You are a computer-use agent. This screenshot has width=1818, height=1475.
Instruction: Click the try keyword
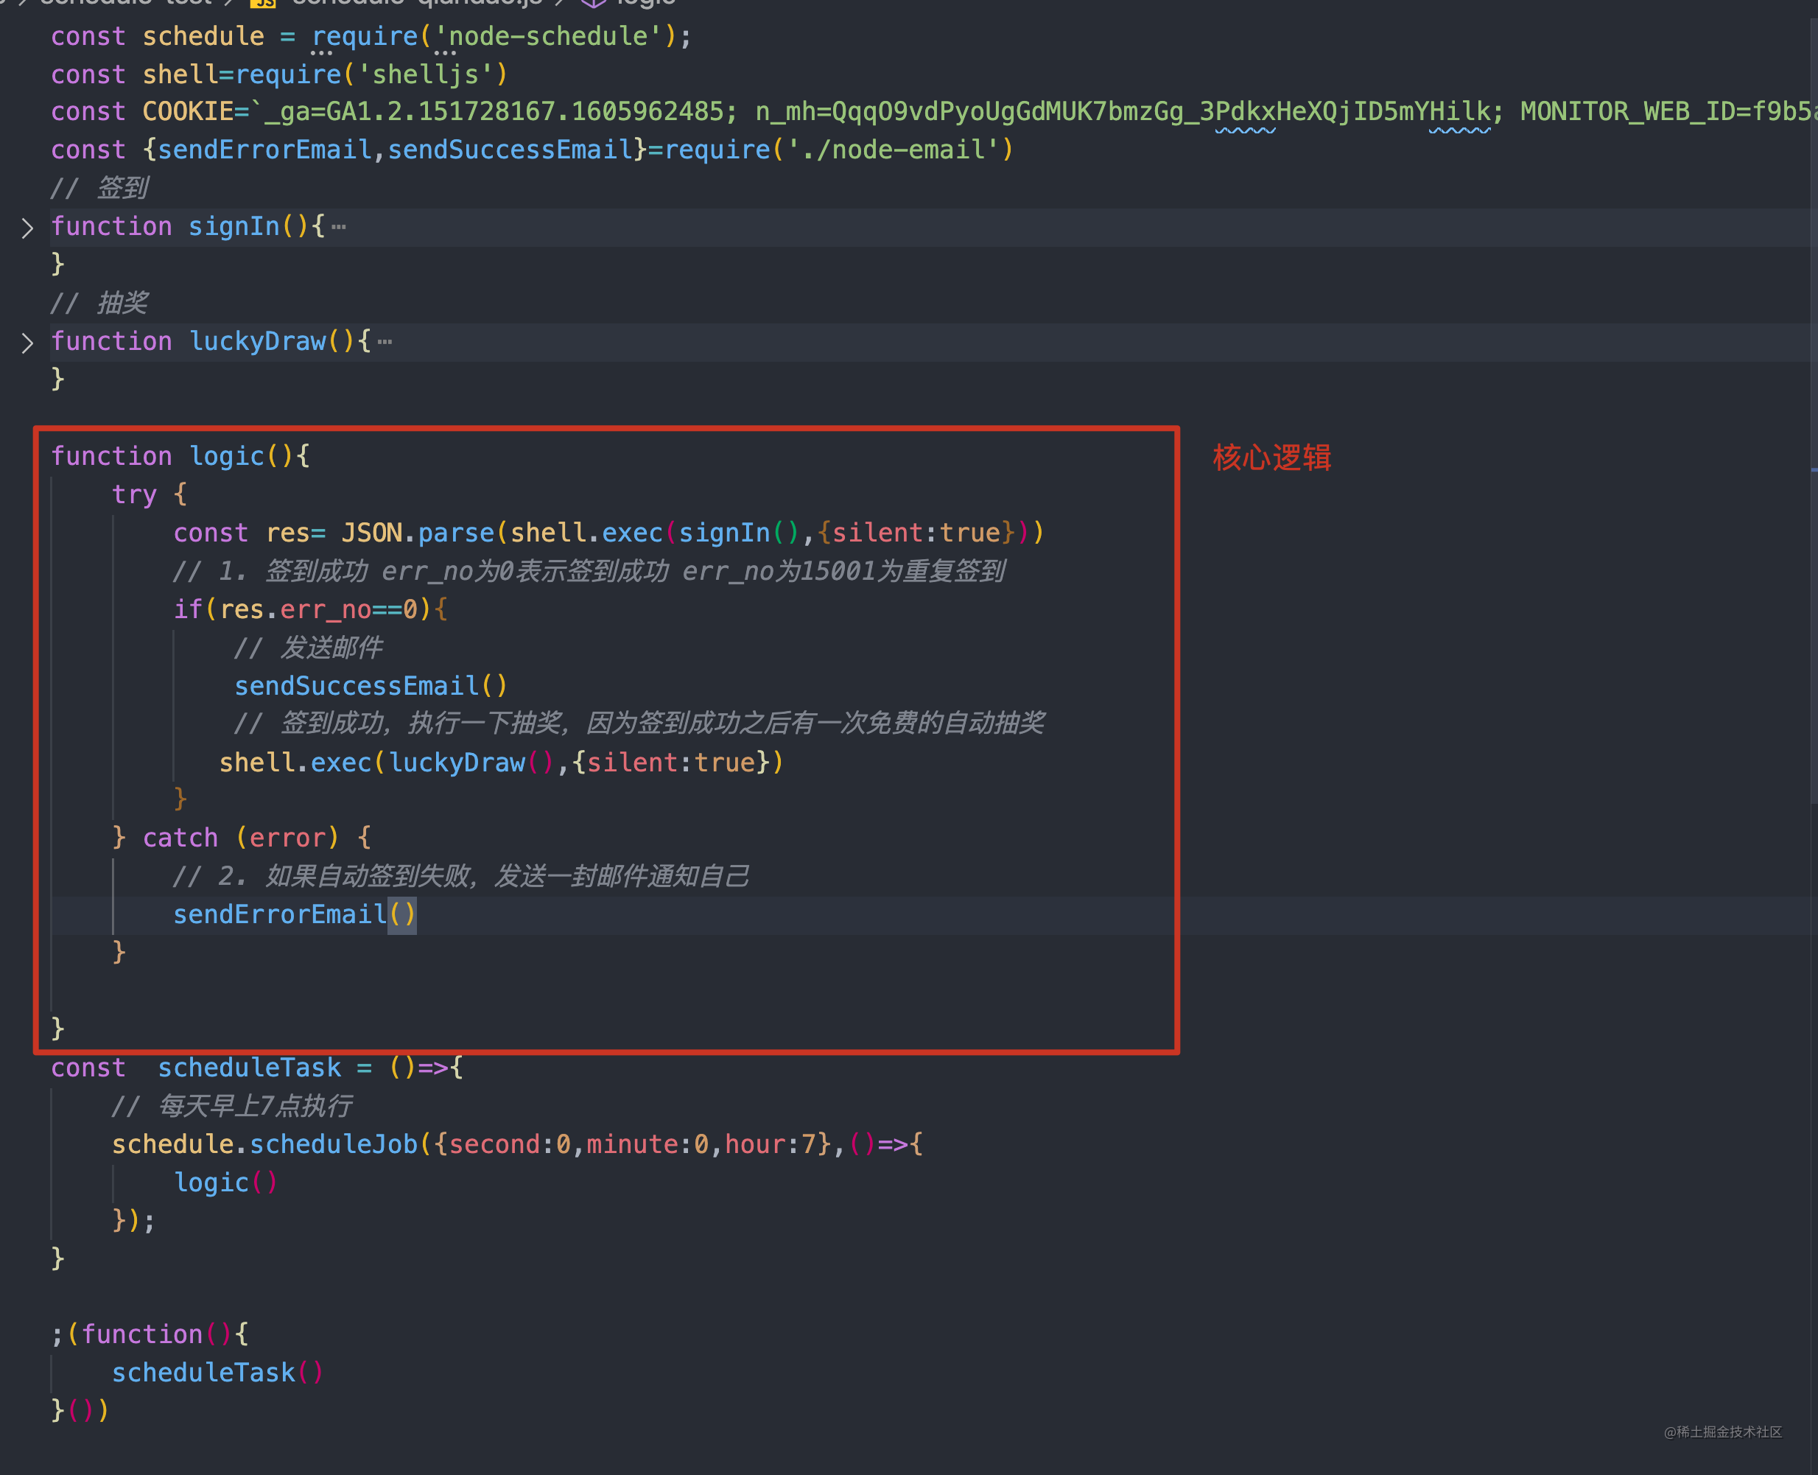pos(134,494)
